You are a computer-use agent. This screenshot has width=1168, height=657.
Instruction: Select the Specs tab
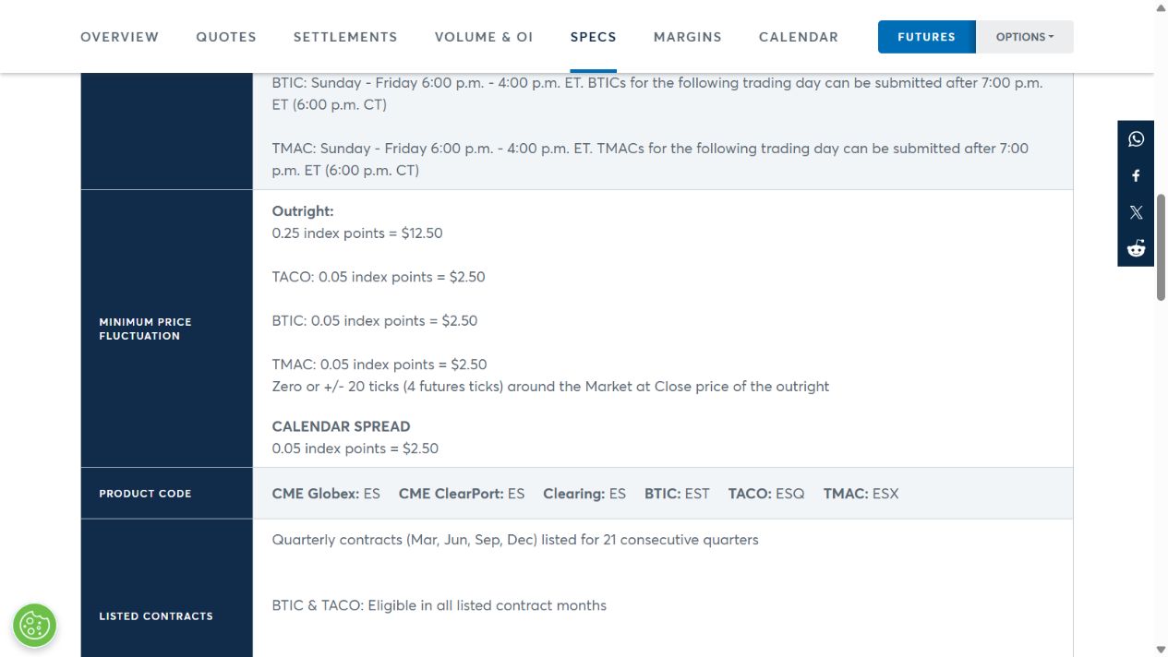click(x=594, y=37)
